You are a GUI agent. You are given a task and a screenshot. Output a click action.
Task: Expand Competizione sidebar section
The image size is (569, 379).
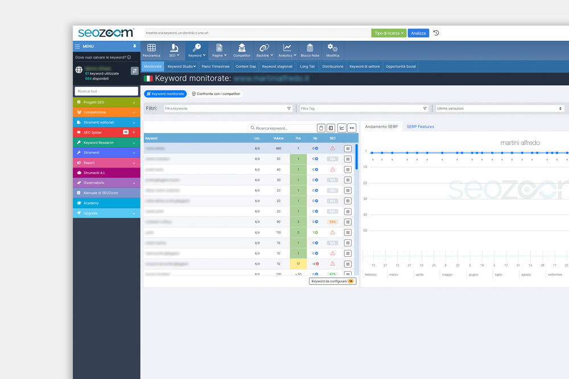coord(106,113)
